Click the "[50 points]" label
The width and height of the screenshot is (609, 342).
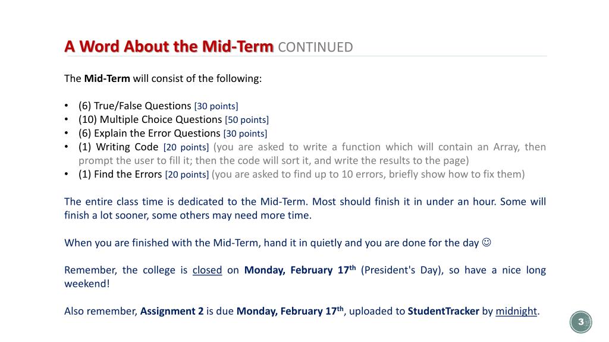coord(247,120)
